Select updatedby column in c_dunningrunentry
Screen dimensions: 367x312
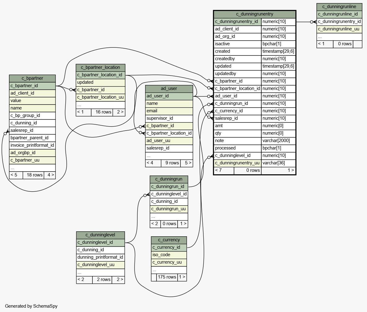pos(237,74)
